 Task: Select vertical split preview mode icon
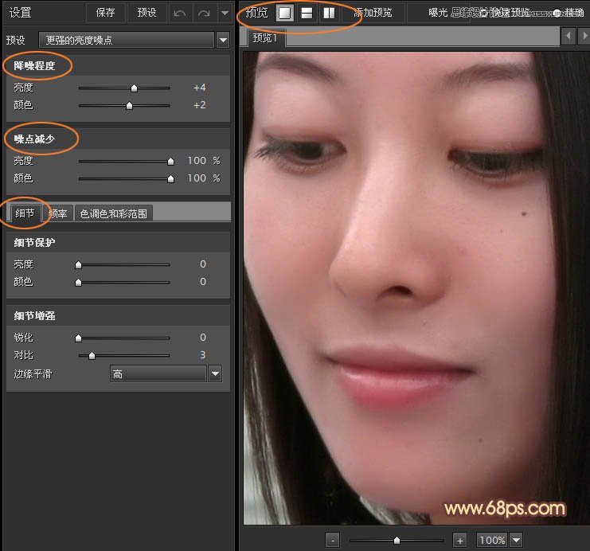(x=329, y=14)
